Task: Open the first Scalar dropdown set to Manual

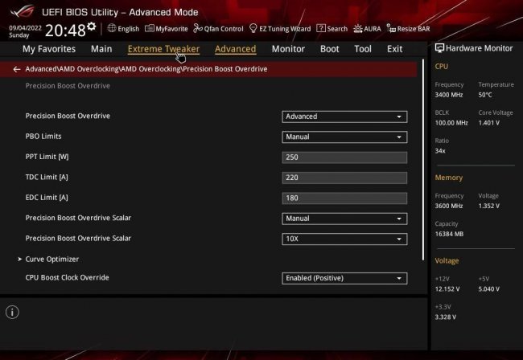Action: pyautogui.click(x=344, y=219)
